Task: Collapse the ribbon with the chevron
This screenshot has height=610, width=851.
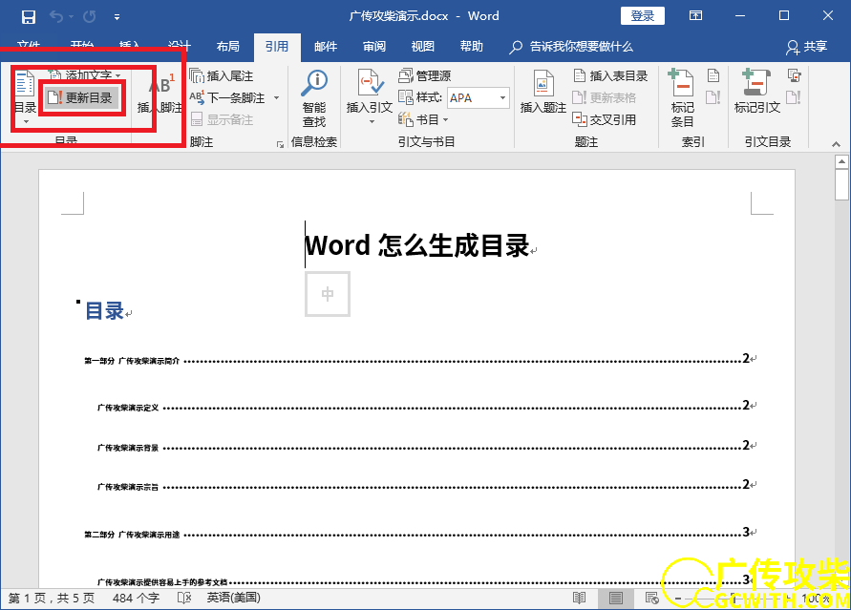Action: pyautogui.click(x=836, y=144)
